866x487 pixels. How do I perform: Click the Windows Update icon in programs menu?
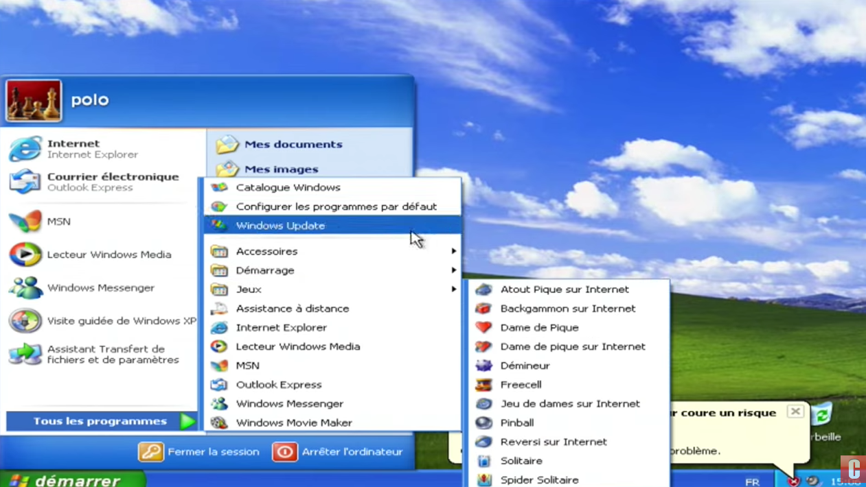[219, 225]
